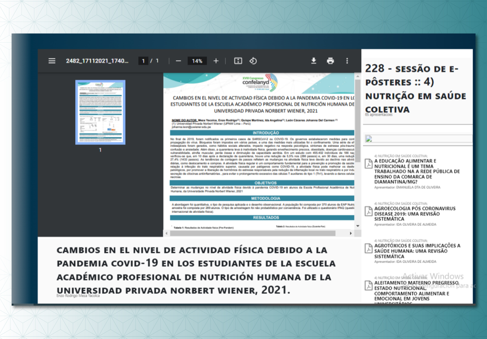Zoom in with the plus icon
Image resolution: width=487 pixels, height=339 pixels.
coord(216,61)
